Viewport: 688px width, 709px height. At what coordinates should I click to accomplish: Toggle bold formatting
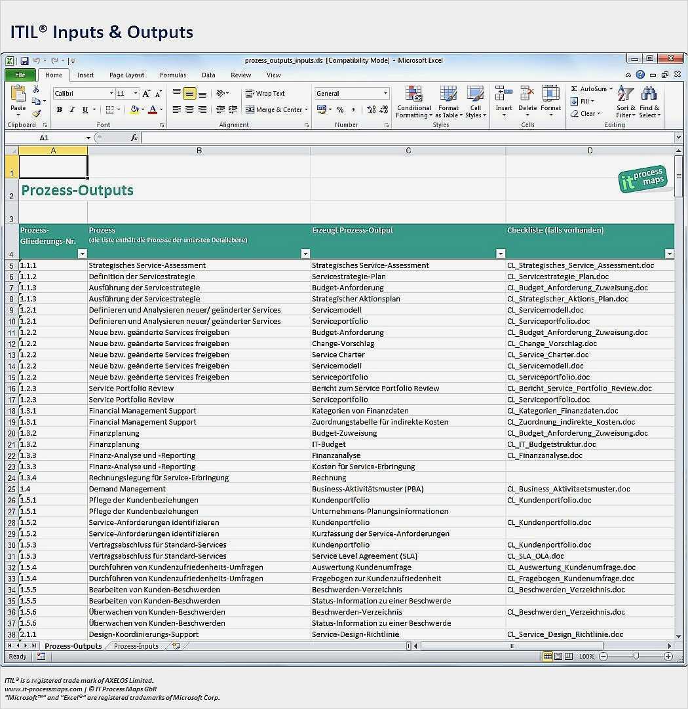tap(59, 109)
